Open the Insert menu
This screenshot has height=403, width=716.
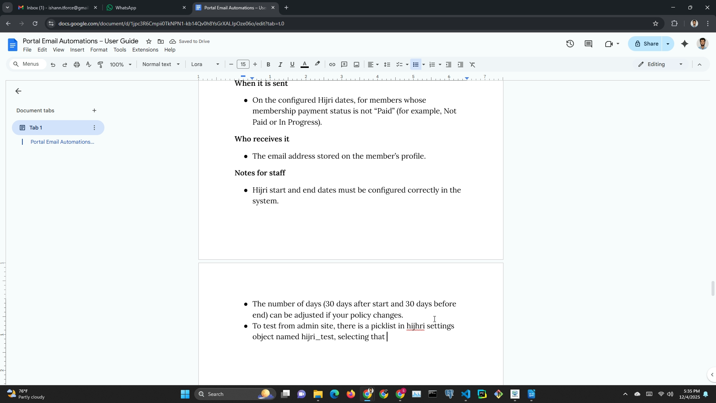tap(77, 50)
